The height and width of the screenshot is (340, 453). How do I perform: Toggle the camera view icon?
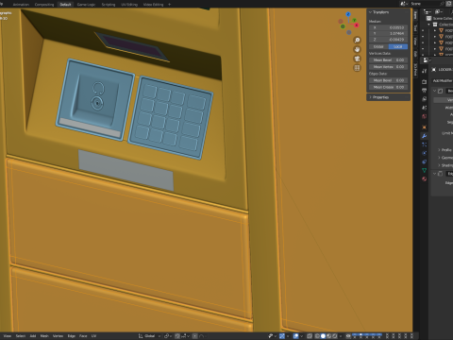[357, 59]
